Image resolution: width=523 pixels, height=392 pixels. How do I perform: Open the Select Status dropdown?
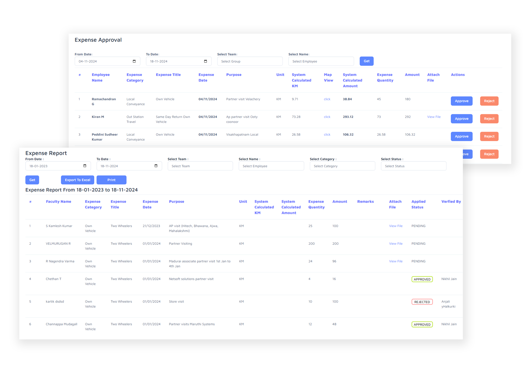pos(413,166)
